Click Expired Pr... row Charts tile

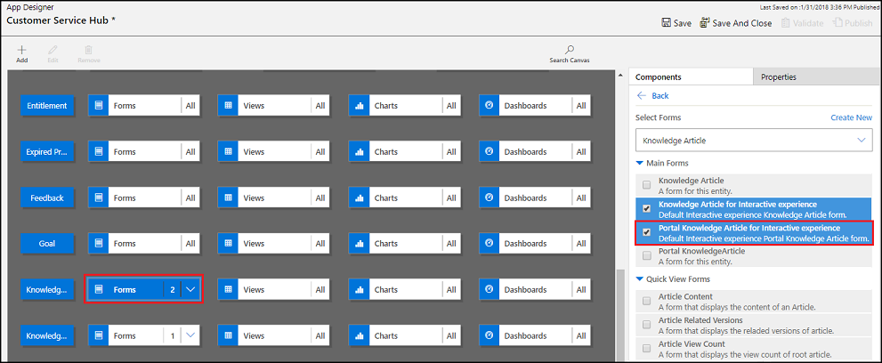pos(404,152)
